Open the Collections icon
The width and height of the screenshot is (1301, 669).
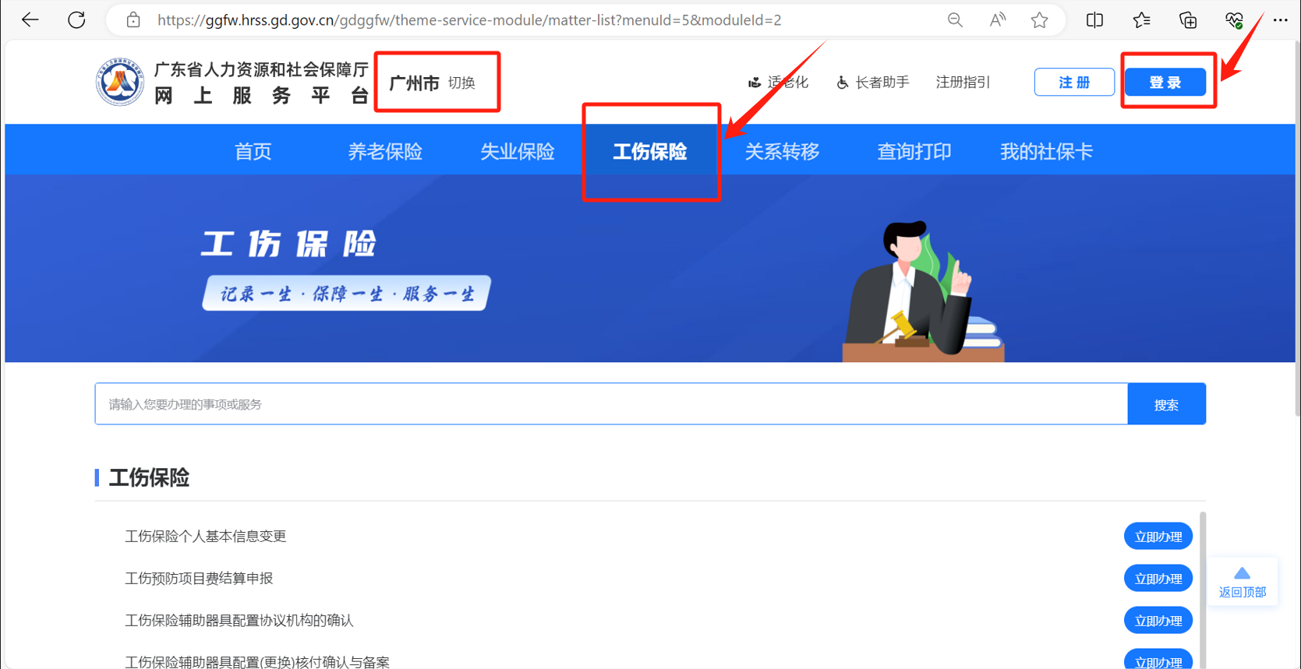click(1188, 20)
